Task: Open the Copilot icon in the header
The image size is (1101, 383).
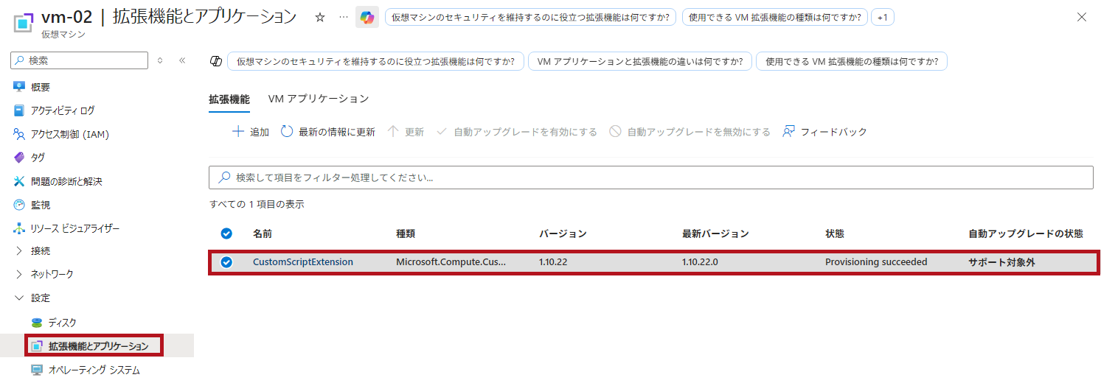Action: 367,17
